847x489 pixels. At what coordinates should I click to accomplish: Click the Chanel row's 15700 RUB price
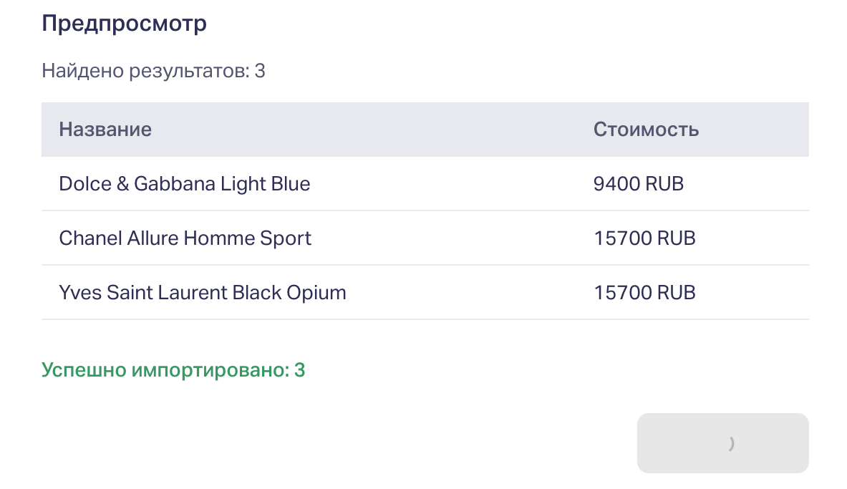coord(644,238)
